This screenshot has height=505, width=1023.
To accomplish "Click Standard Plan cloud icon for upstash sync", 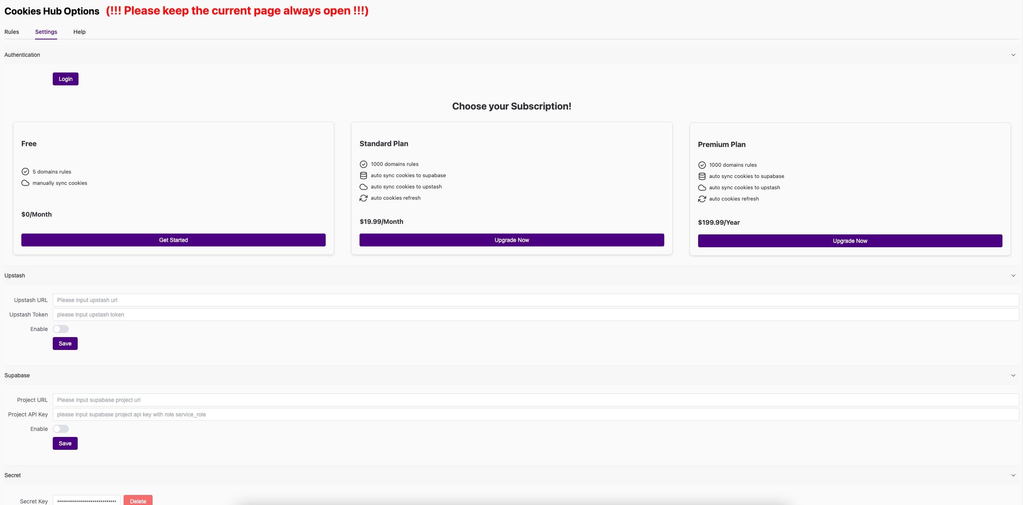I will coord(364,187).
